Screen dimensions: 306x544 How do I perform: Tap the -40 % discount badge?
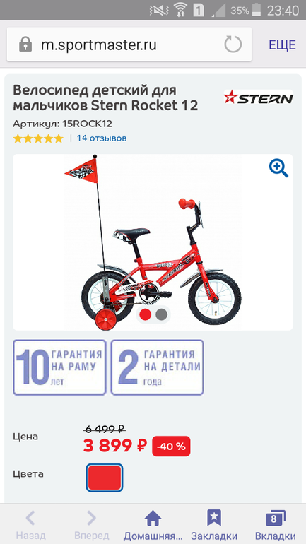(171, 447)
